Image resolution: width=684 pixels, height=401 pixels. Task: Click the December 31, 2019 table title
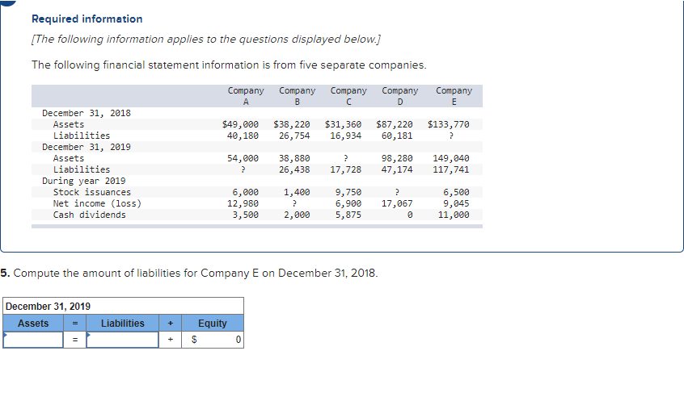48,307
